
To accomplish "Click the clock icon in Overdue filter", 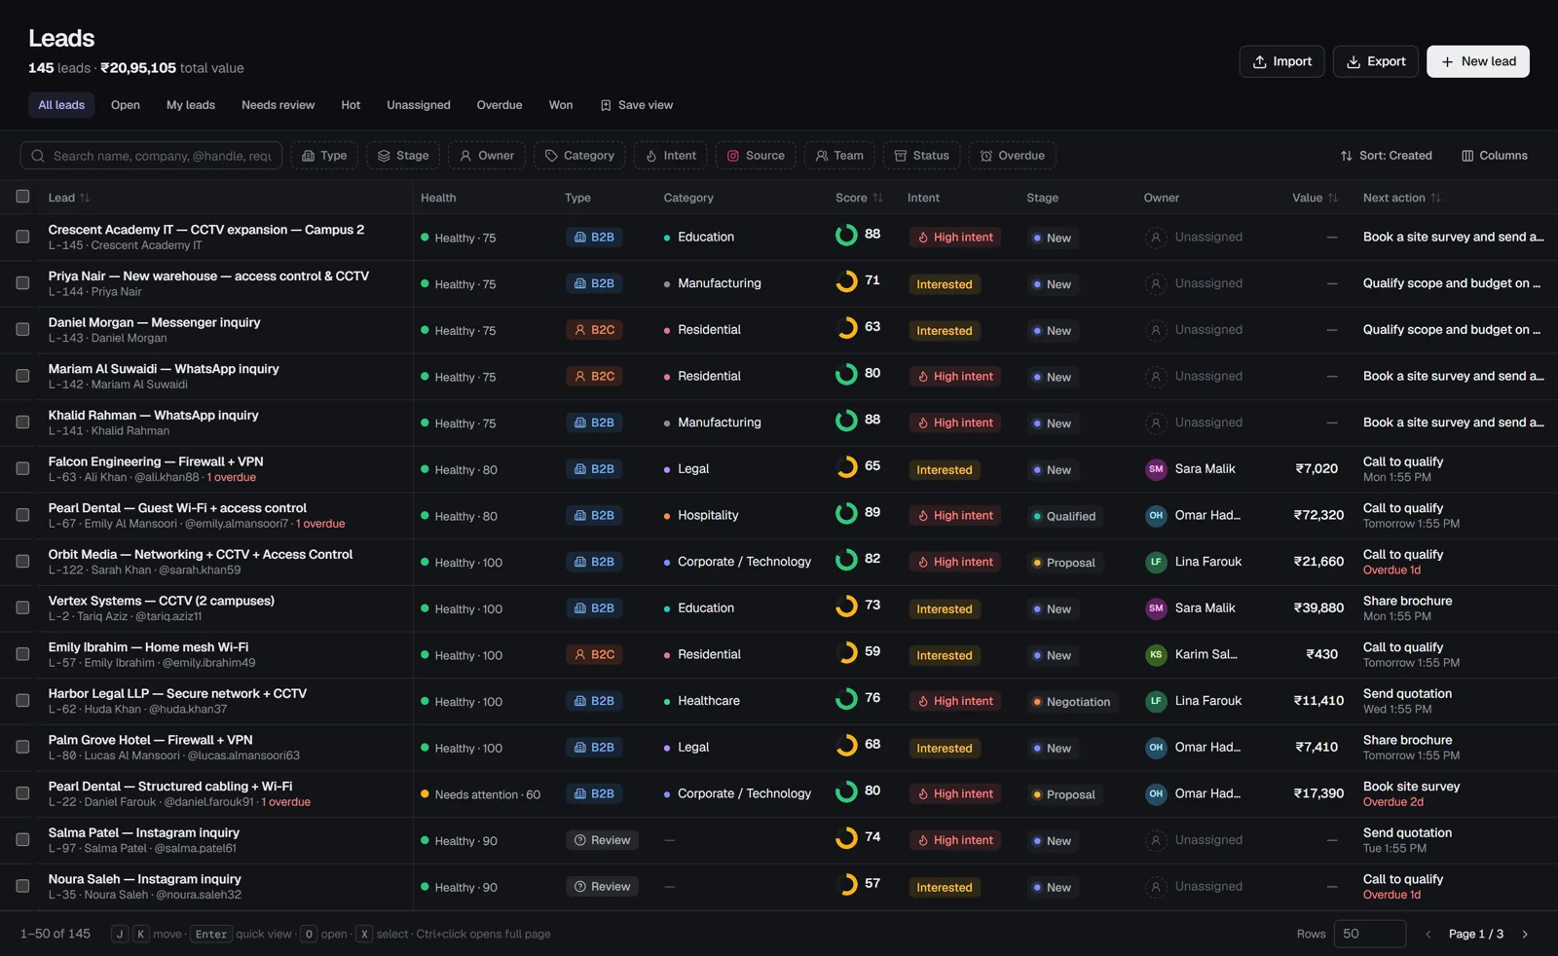I will [986, 156].
